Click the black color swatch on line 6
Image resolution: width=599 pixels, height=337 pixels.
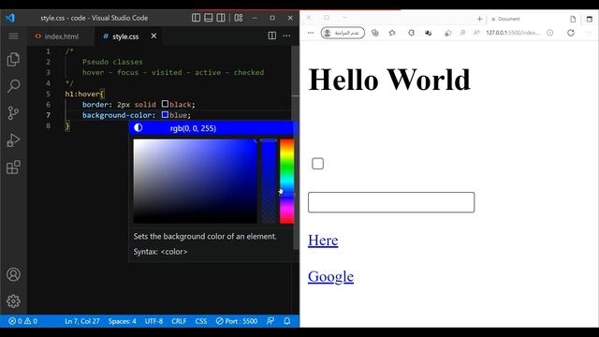click(x=165, y=104)
